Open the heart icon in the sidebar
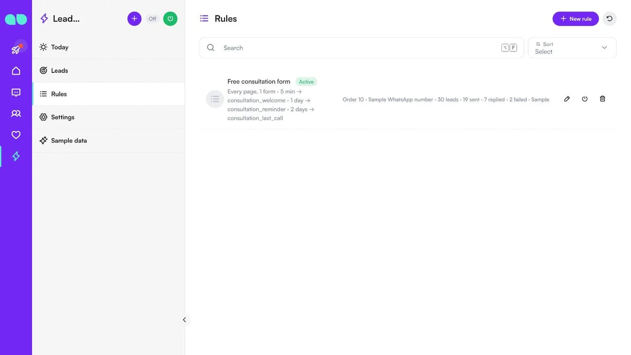Viewport: 631px width, 355px height. (x=16, y=135)
